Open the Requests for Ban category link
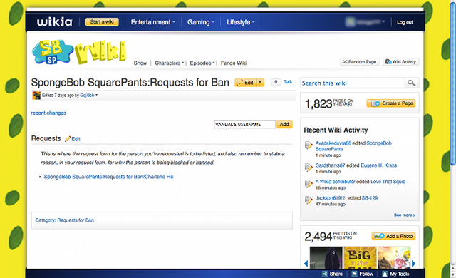 click(x=76, y=220)
